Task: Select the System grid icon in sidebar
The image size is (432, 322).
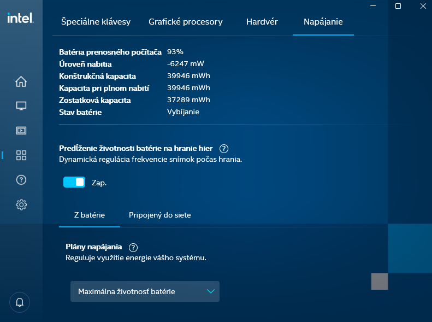Action: [x=21, y=155]
